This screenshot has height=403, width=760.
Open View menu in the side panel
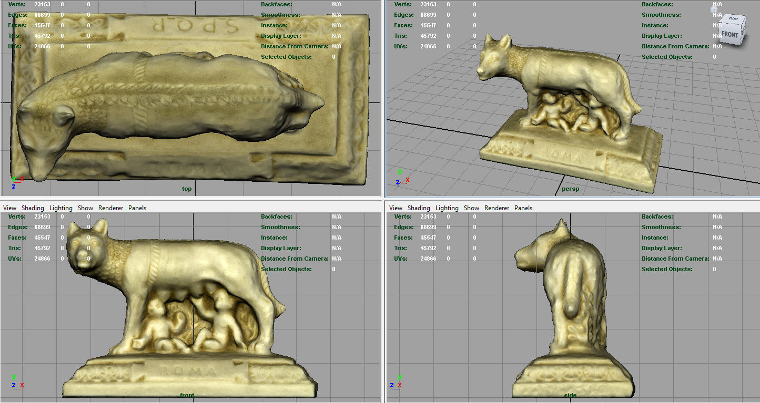[396, 208]
